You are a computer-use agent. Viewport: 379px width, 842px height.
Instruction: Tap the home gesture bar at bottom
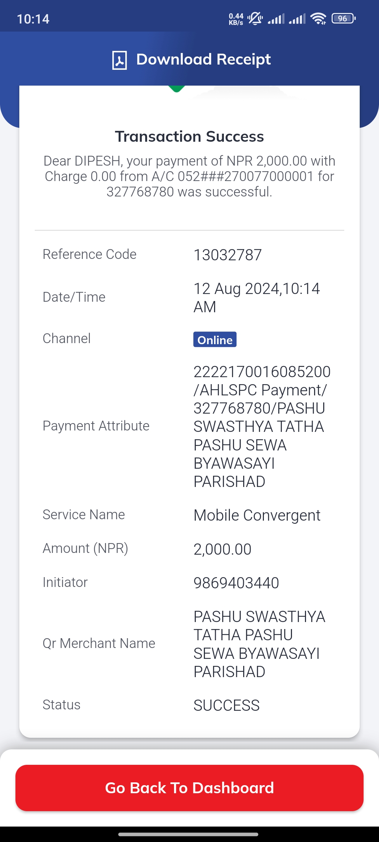[x=188, y=834]
